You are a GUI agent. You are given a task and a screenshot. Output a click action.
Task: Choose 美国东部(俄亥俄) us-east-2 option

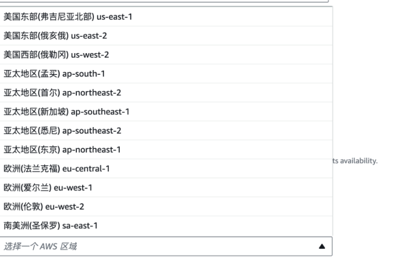166,35
